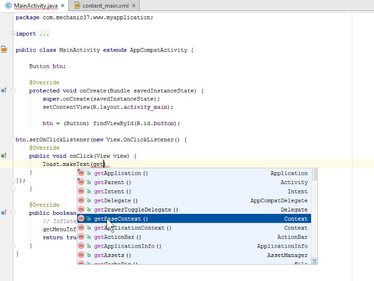Viewport: 374px width, 281px height.
Task: Switch to the content_main.xml tab
Action: (x=105, y=5)
